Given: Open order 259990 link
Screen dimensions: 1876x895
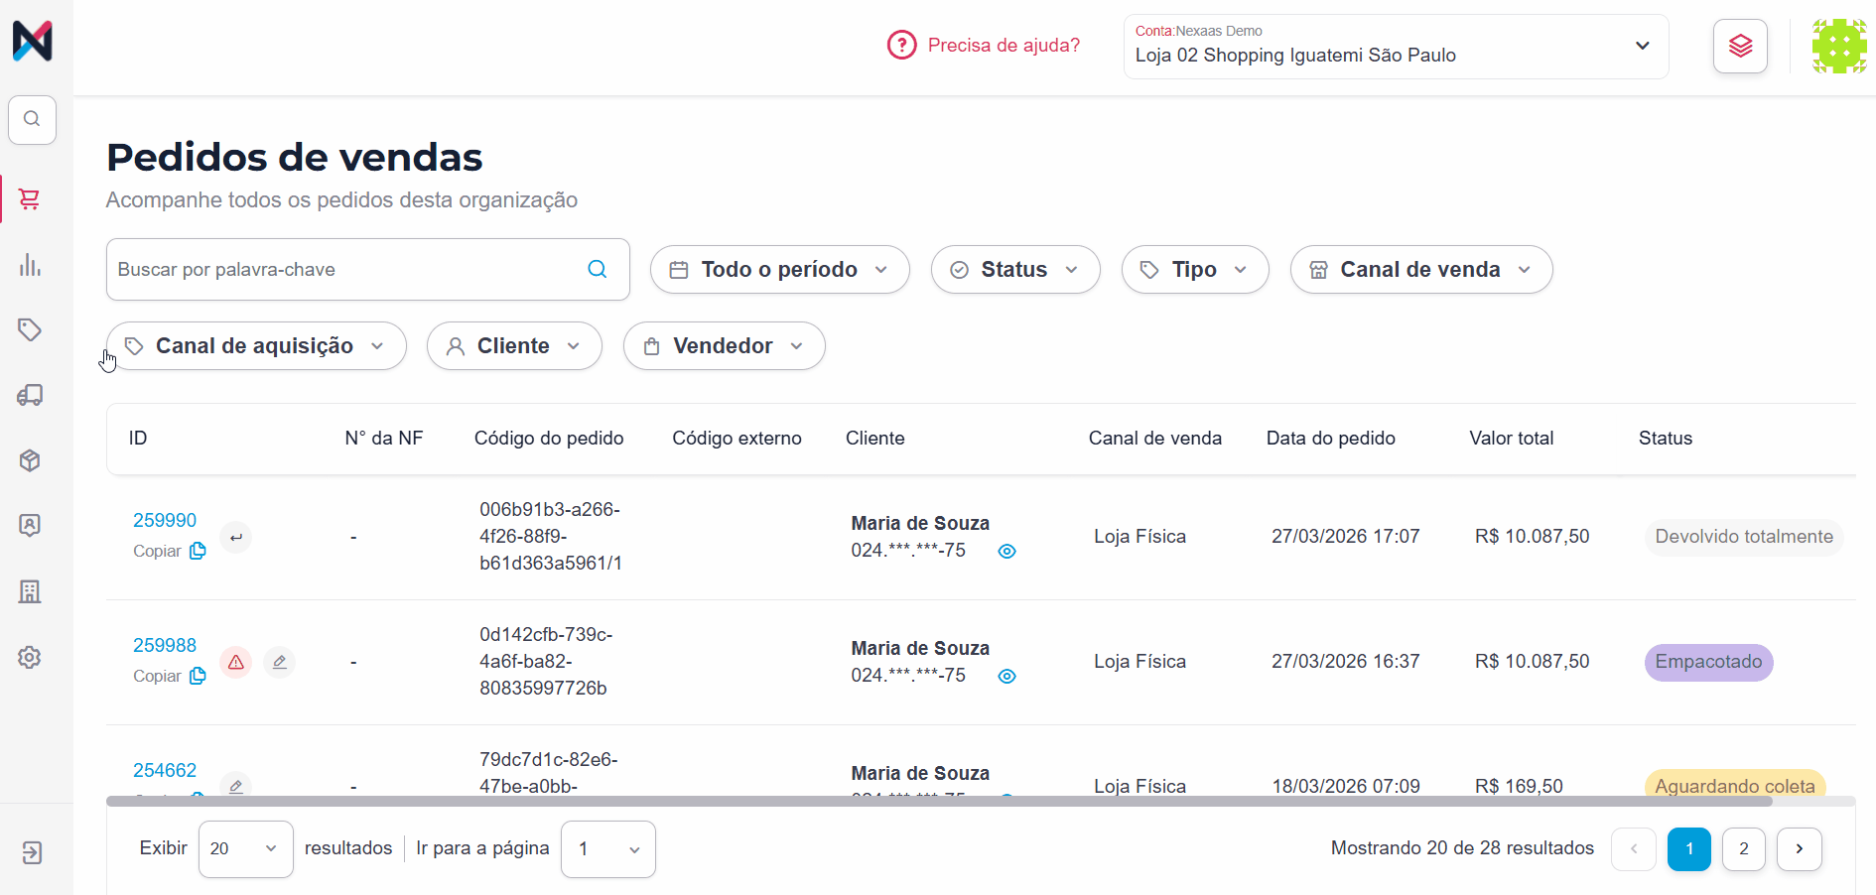Looking at the screenshot, I should (x=165, y=521).
